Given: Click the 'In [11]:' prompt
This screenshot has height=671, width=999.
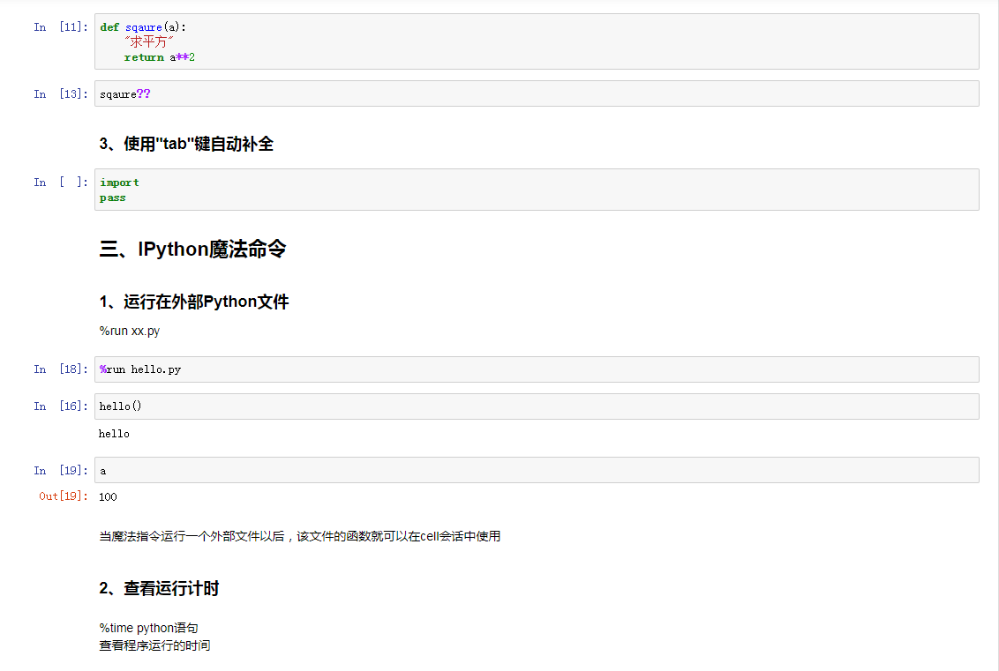Looking at the screenshot, I should tap(61, 26).
